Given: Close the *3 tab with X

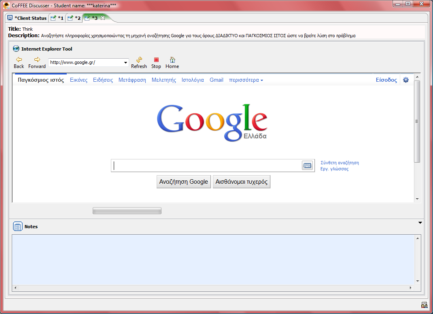Looking at the screenshot, I should click(x=103, y=18).
